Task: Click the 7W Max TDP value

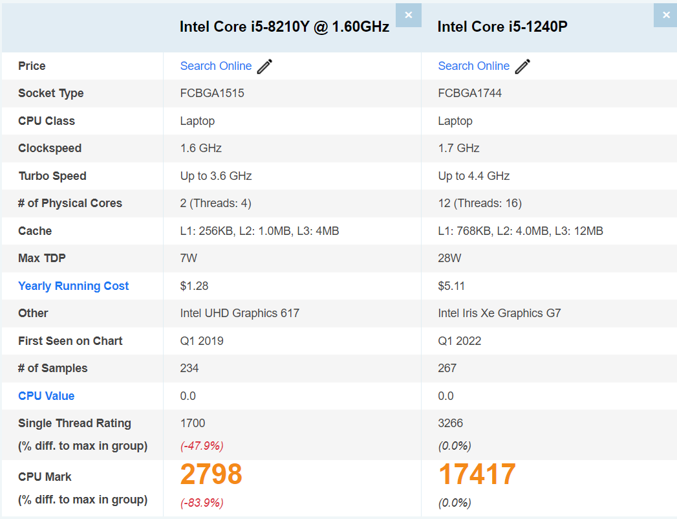Action: pos(188,258)
